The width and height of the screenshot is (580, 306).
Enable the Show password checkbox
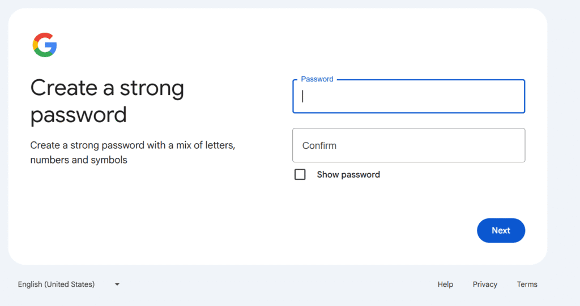click(x=300, y=175)
